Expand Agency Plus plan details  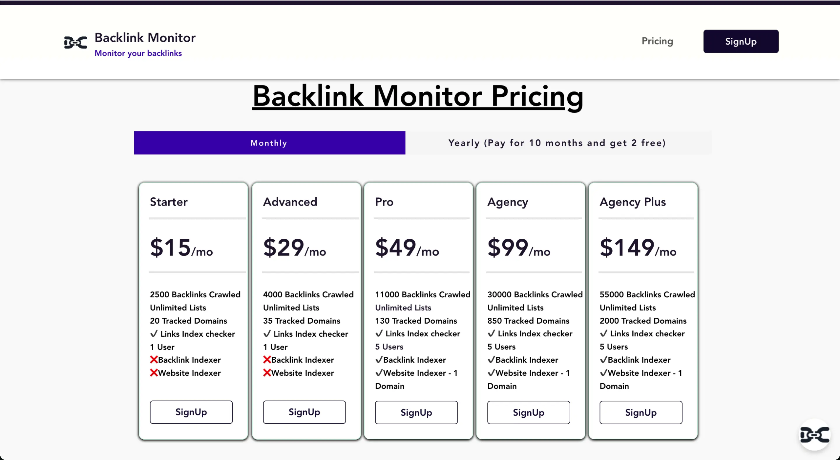[x=633, y=202]
